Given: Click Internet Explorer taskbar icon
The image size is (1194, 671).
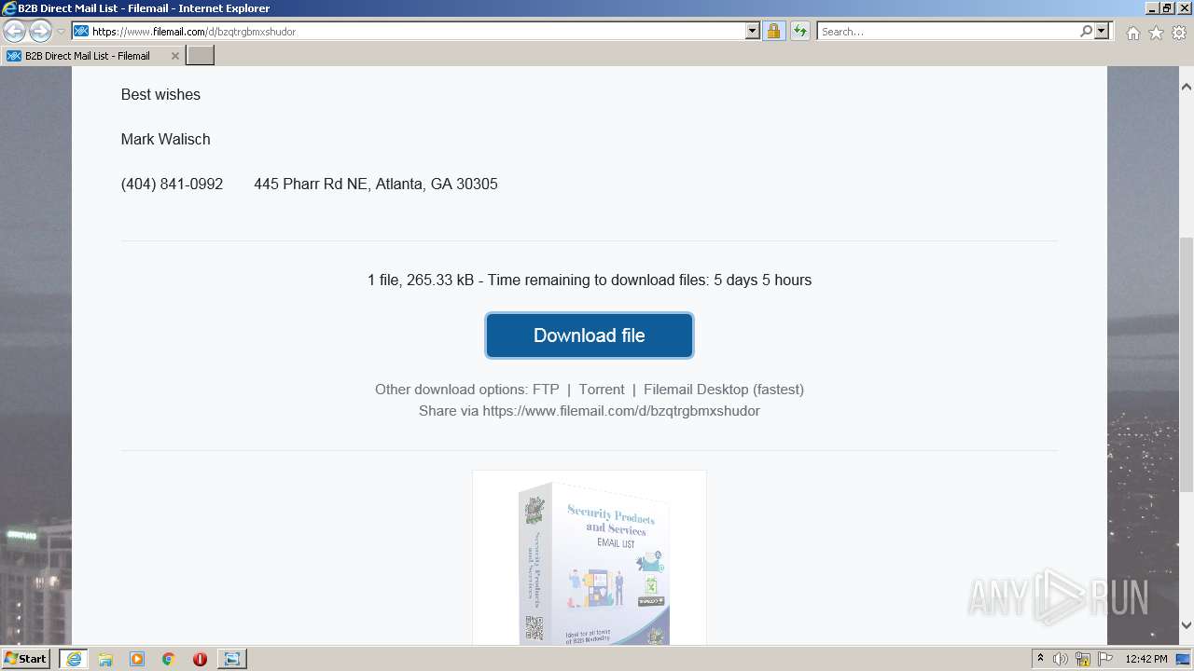Looking at the screenshot, I should point(74,659).
